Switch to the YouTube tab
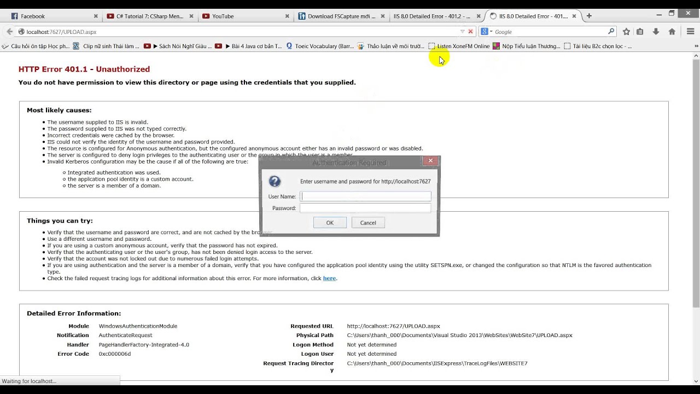This screenshot has height=394, width=700. 244,16
